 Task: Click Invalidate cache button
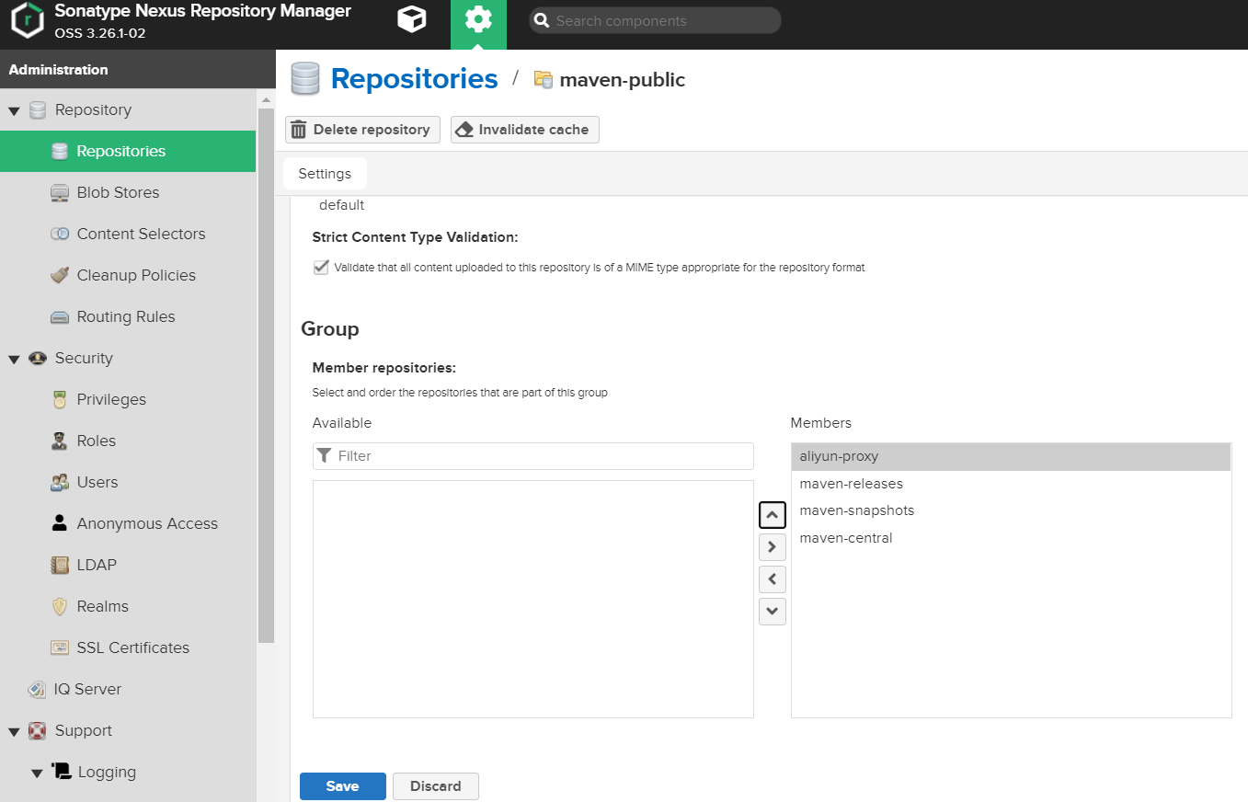(525, 130)
